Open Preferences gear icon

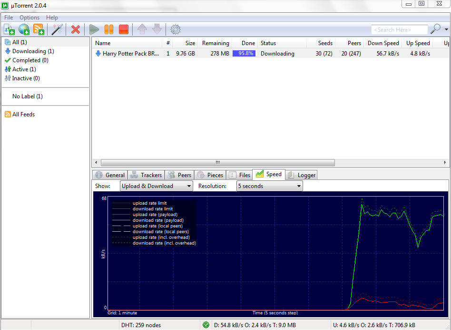175,29
